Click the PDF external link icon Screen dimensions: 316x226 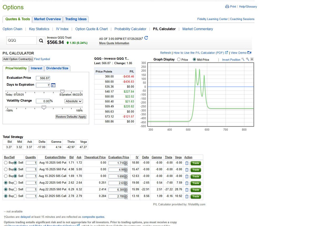226,53
